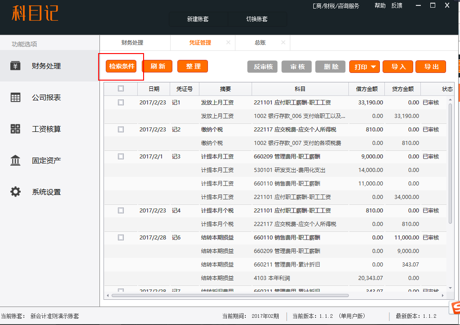This screenshot has height=325, width=460.
Task: Select the checkbox for voucher 记6
Action: (121, 238)
